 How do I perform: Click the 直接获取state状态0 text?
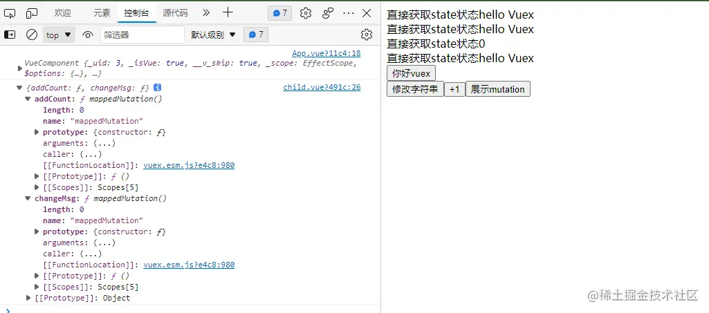pyautogui.click(x=436, y=44)
